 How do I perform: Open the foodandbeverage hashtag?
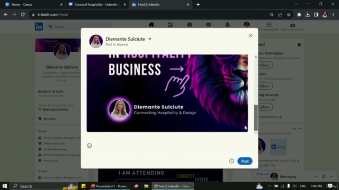pos(55,149)
